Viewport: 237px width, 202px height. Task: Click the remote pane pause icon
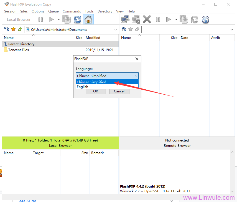tap(158, 19)
